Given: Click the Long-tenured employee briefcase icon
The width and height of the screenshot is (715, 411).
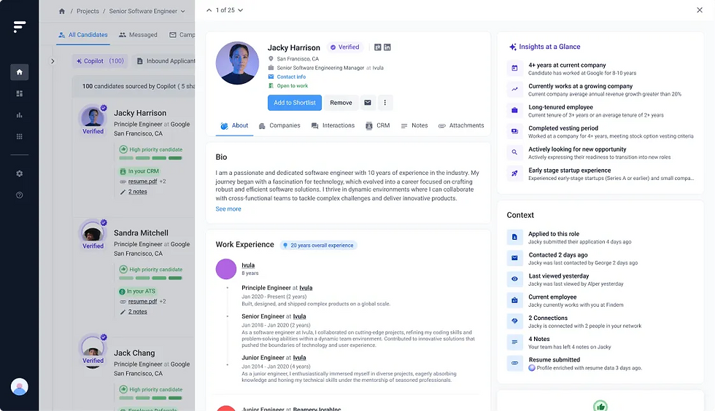Looking at the screenshot, I should (x=514, y=110).
